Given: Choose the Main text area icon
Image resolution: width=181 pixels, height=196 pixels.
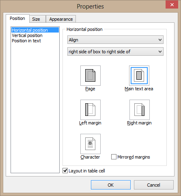Looking at the screenshot, I should (139, 76).
